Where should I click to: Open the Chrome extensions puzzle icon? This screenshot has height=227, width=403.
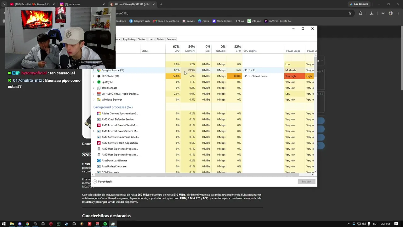point(360,13)
